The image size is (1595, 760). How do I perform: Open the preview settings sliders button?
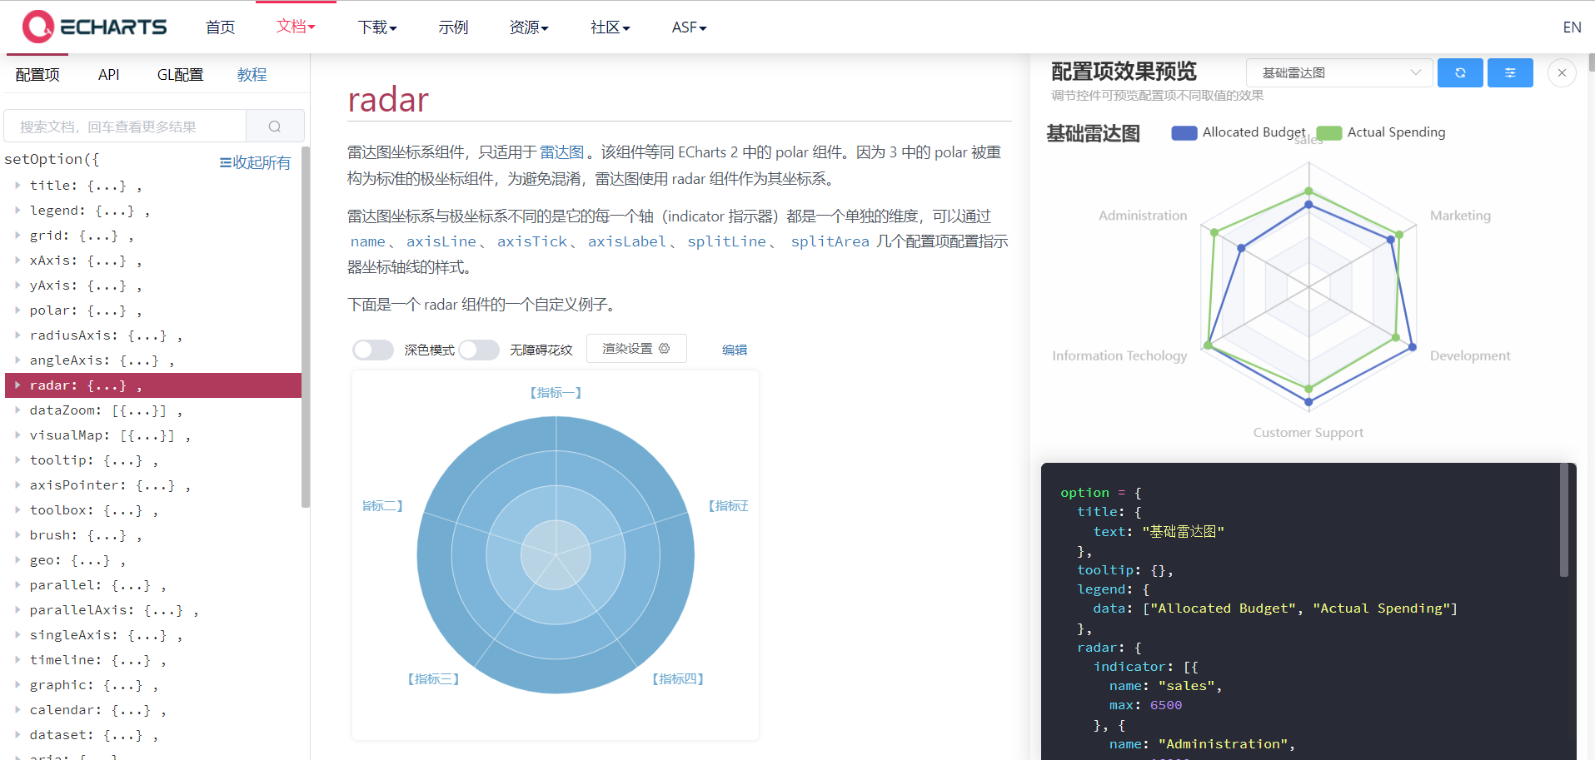coord(1510,73)
